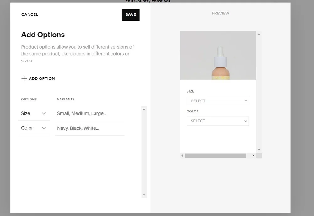Image resolution: width=314 pixels, height=216 pixels.
Task: Click the chevron arrow next to Size
Action: [44, 114]
